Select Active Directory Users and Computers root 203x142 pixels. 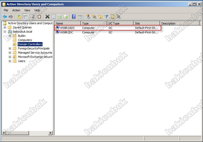(x=30, y=23)
